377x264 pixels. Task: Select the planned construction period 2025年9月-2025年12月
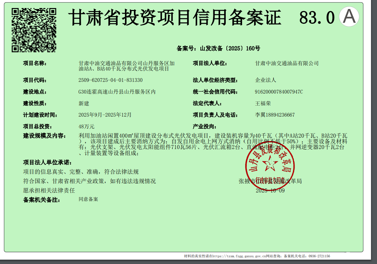[105, 115]
